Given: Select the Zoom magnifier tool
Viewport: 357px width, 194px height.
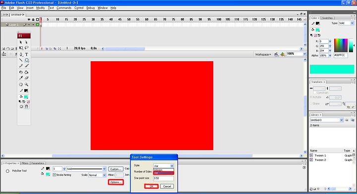Looking at the screenshot, I should tap(26, 84).
